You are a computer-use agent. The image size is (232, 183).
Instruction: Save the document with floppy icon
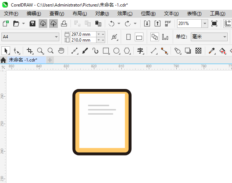tap(33, 24)
